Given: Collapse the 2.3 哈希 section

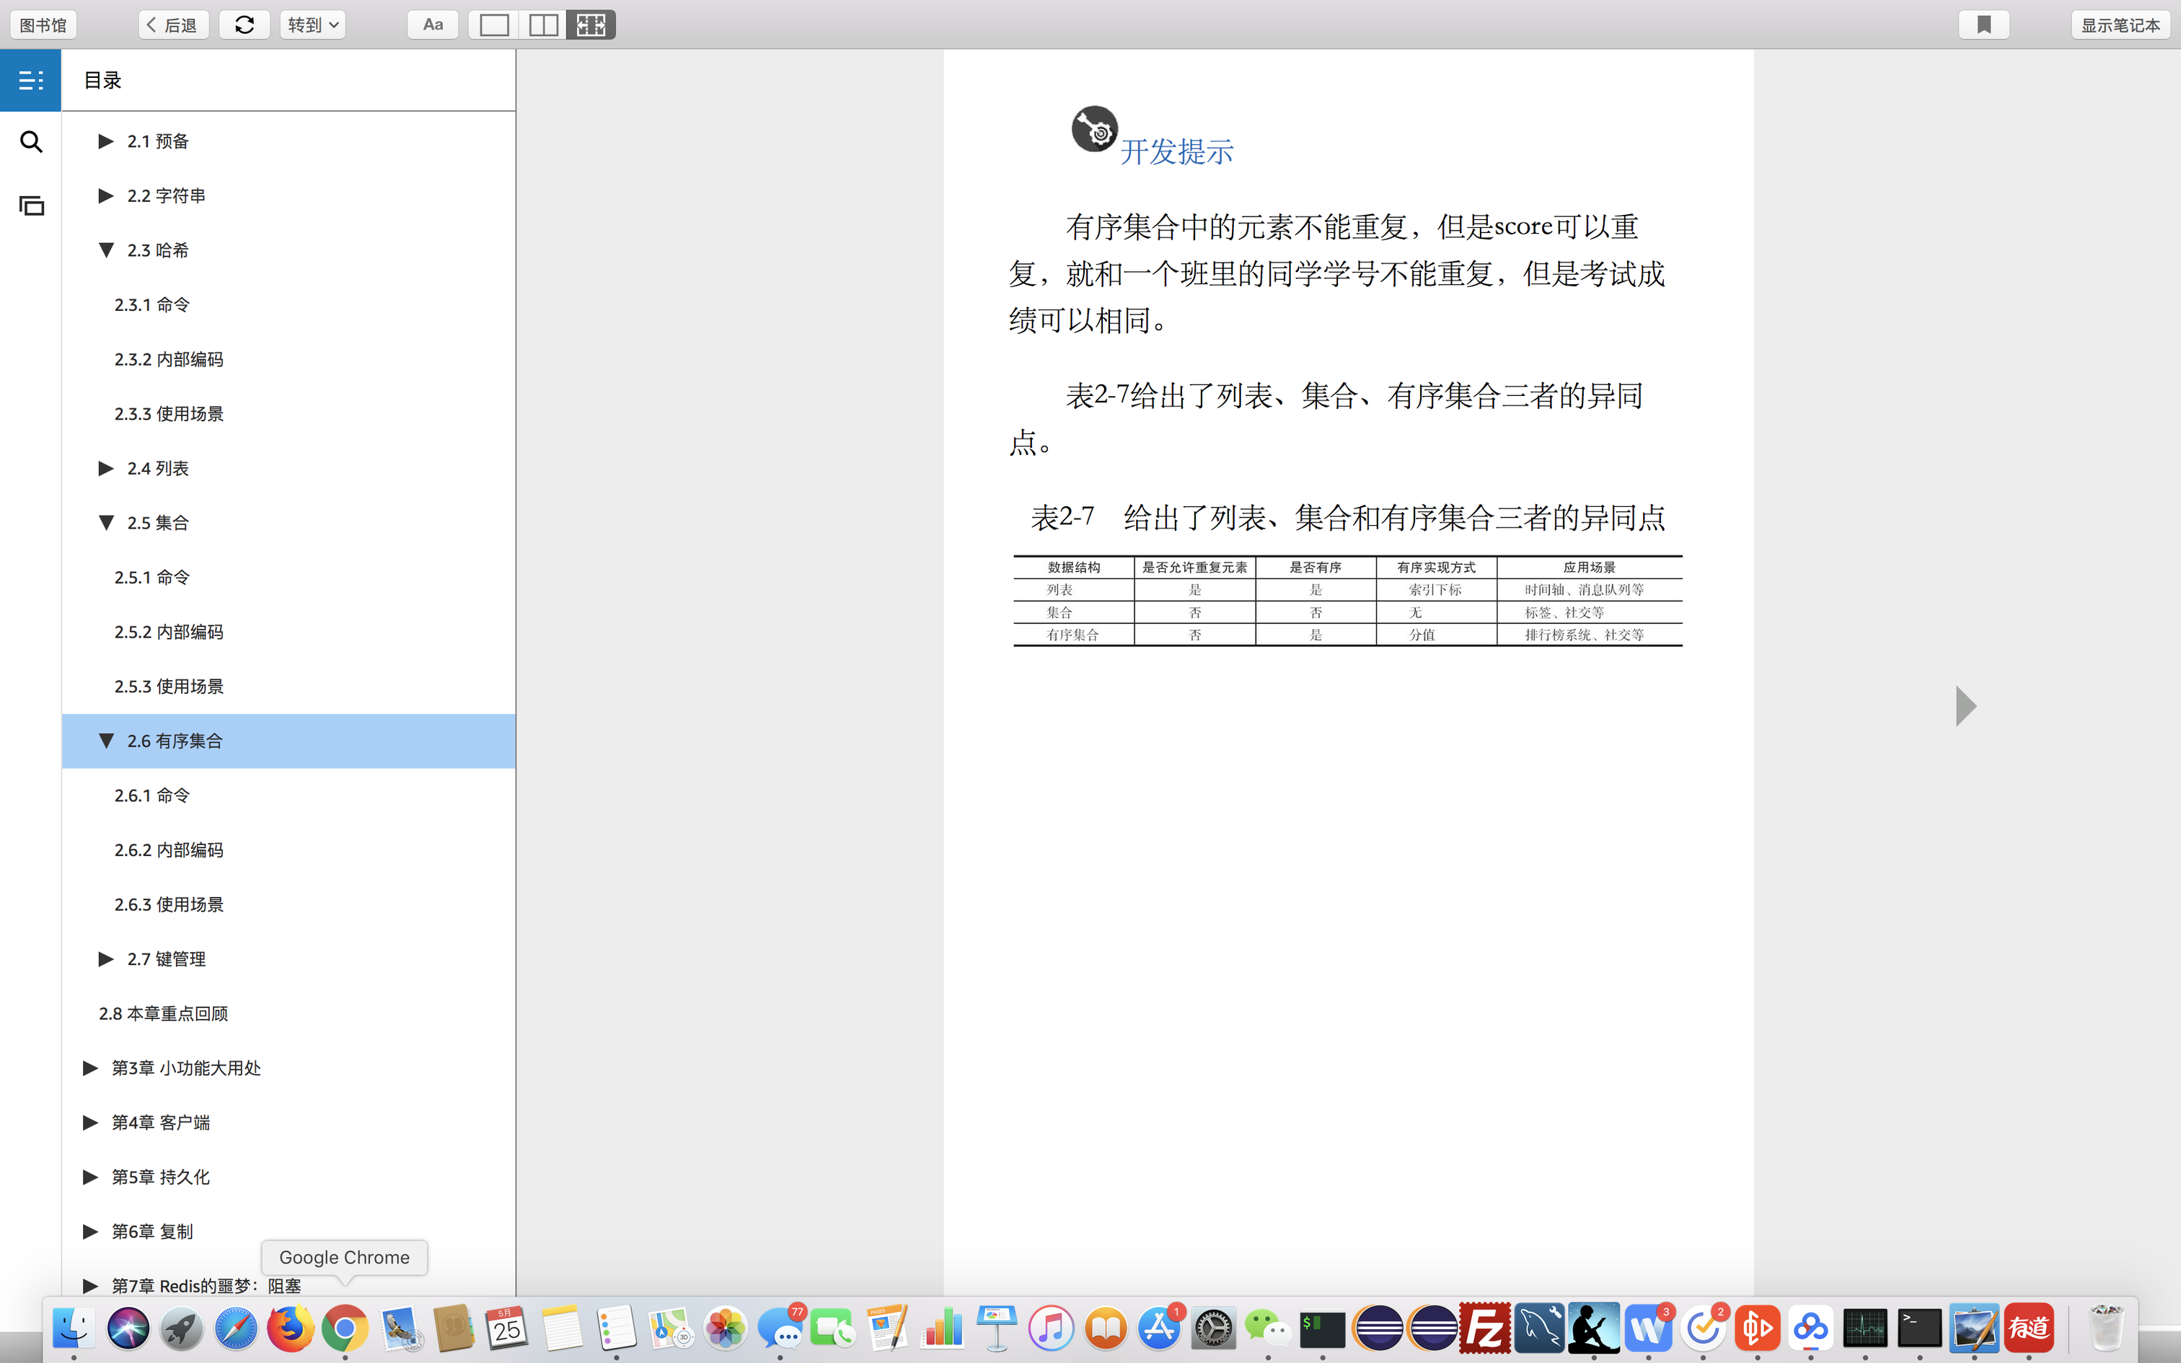Looking at the screenshot, I should click(x=105, y=250).
